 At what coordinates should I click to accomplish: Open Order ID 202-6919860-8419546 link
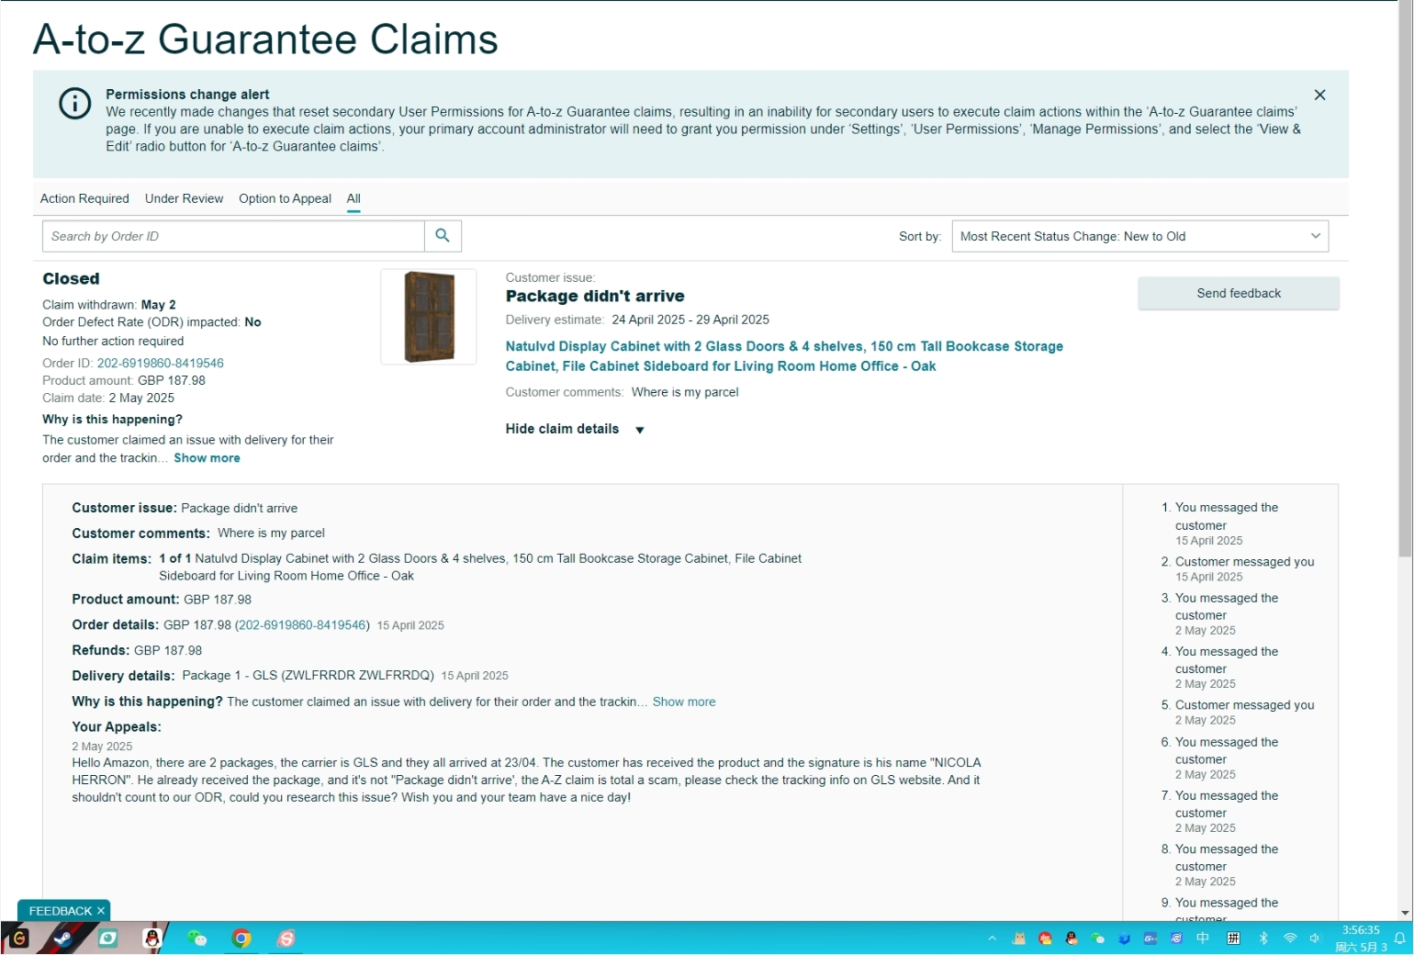(161, 363)
